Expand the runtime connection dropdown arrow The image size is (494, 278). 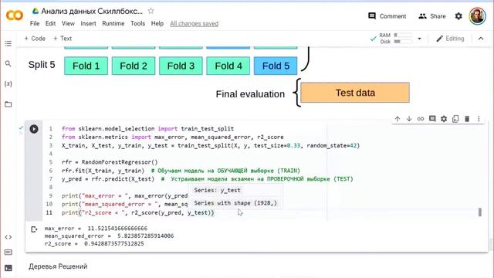419,39
